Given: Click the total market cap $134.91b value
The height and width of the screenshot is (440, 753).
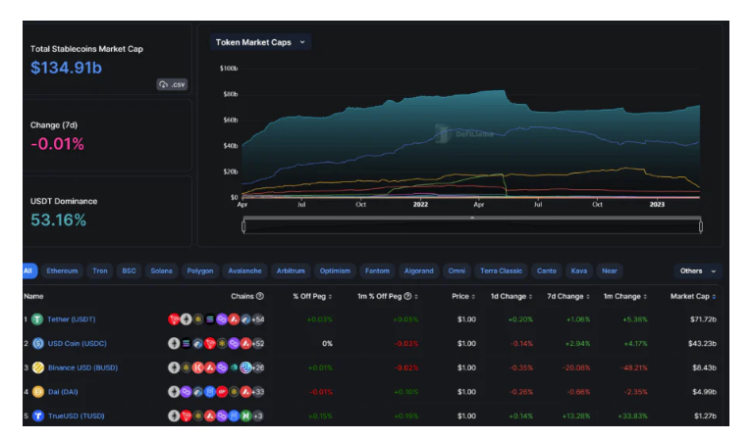Looking at the screenshot, I should pos(67,68).
